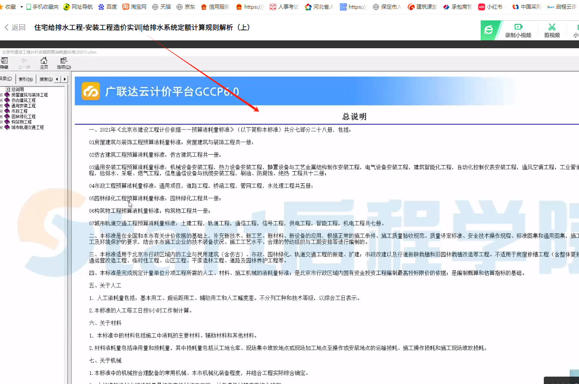
Task: Expand the 房屋建筑与装饰工程 tree node
Action: coord(1,95)
